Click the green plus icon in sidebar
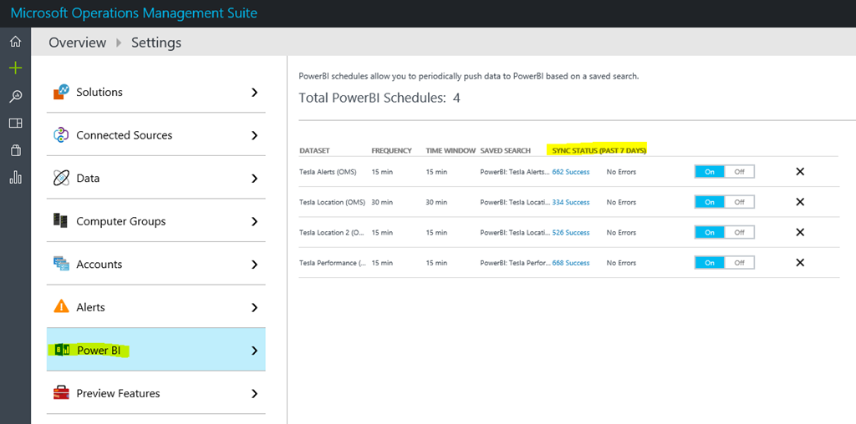 [15, 68]
